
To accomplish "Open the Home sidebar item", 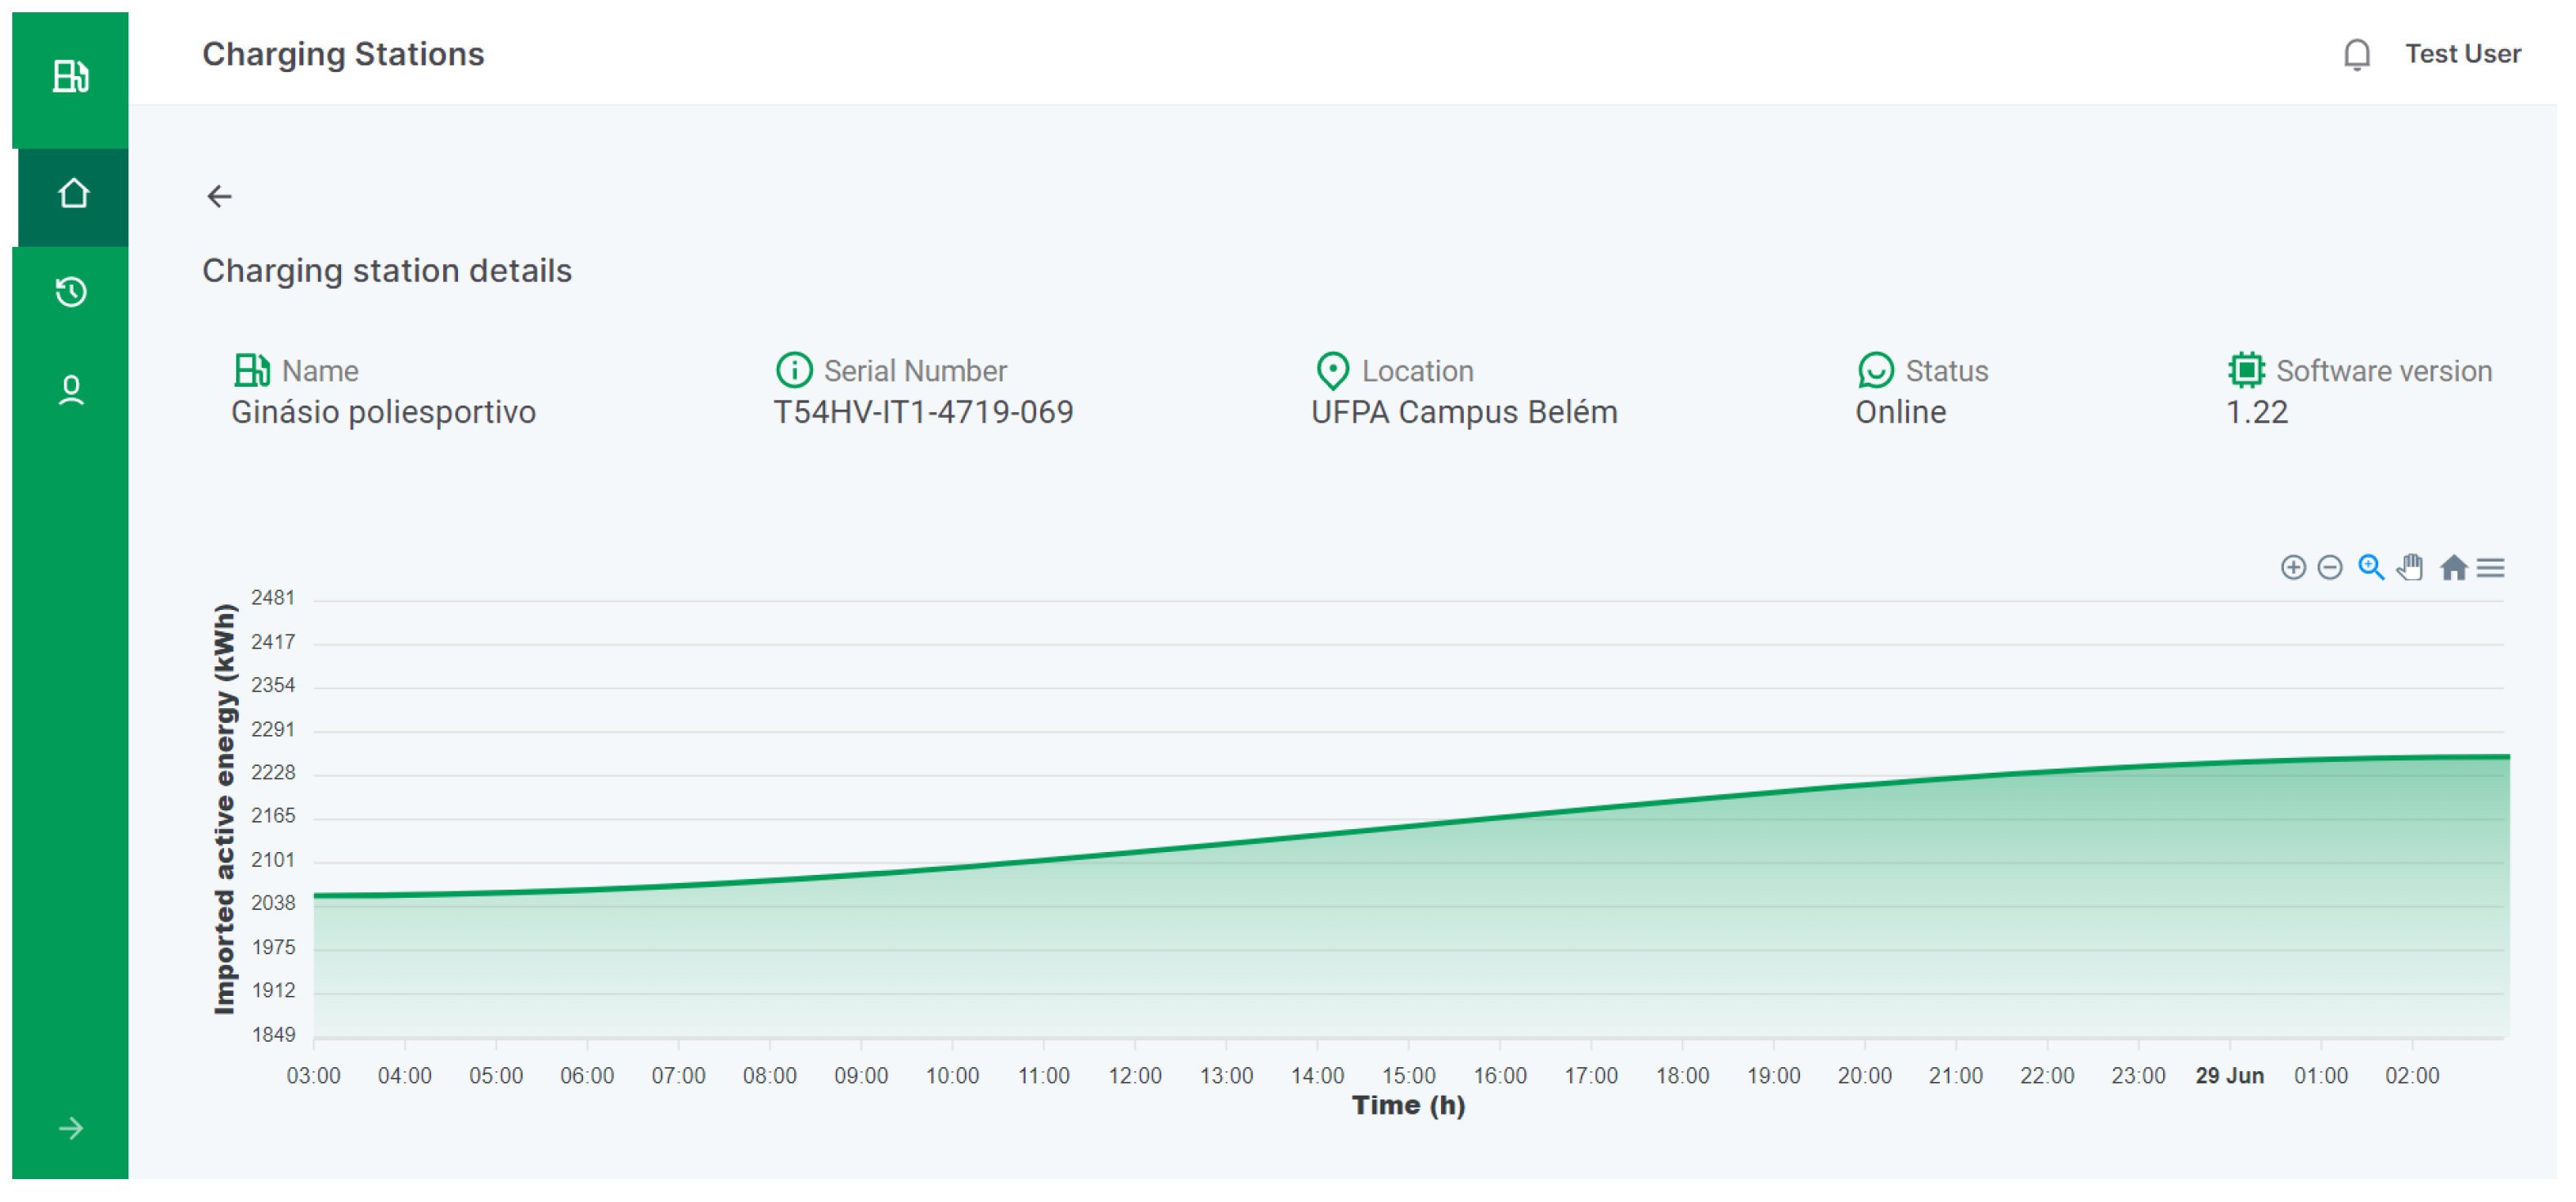I will 72,194.
